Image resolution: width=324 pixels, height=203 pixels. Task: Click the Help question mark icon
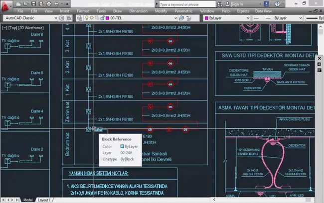tap(277, 4)
